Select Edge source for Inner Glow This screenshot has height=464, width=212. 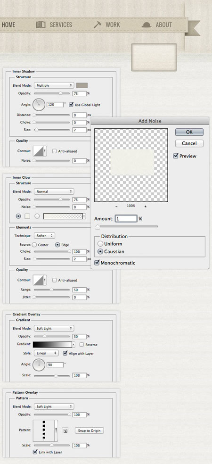coord(57,245)
